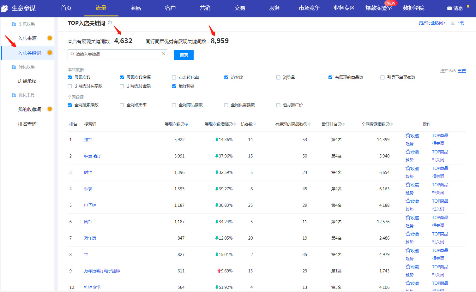Tick the 全网点击率 checkbox
The width and height of the screenshot is (476, 292).
coord(122,105)
